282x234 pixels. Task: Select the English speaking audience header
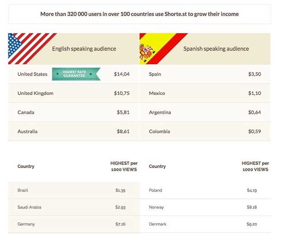pos(84,49)
